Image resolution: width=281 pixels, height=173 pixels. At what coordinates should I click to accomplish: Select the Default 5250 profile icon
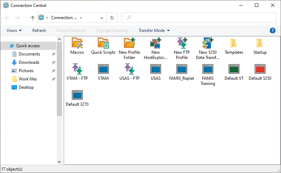coord(260,69)
